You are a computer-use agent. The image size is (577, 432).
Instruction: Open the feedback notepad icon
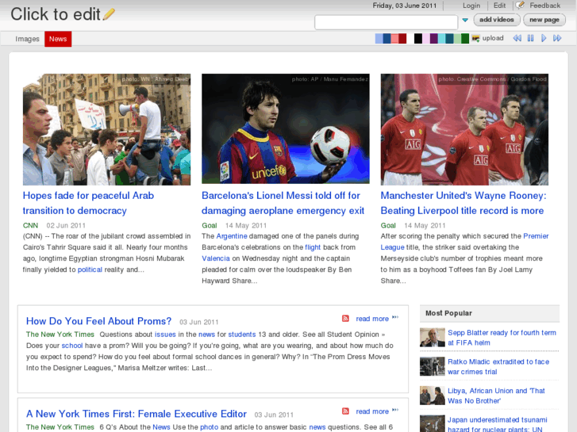(520, 5)
